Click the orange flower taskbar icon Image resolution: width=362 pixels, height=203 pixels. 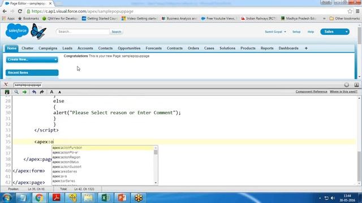coord(139,198)
